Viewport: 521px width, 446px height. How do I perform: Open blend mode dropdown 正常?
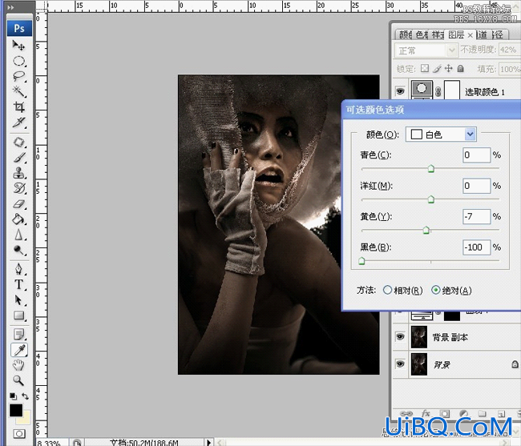point(426,50)
